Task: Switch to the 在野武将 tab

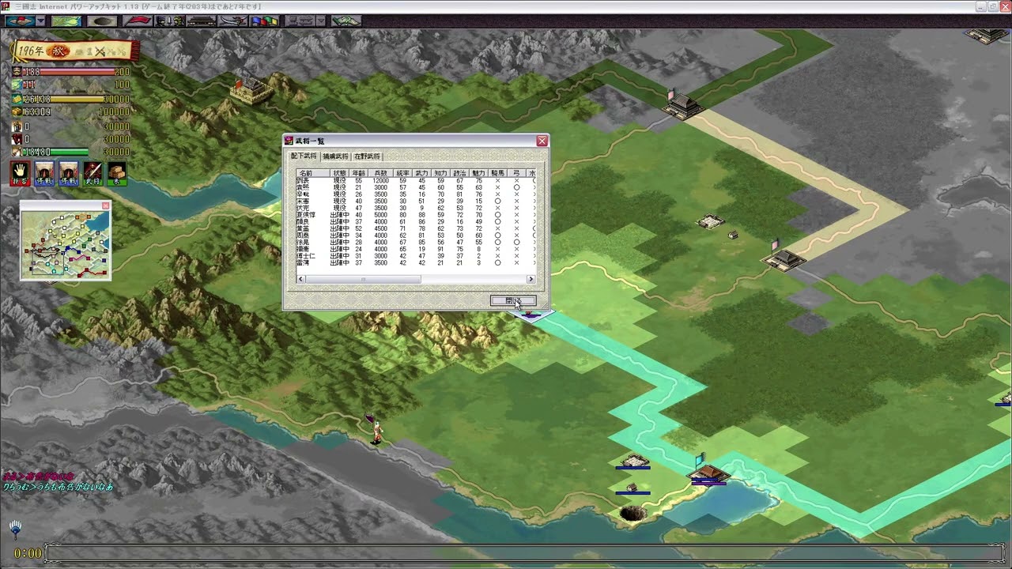Action: [x=367, y=156]
